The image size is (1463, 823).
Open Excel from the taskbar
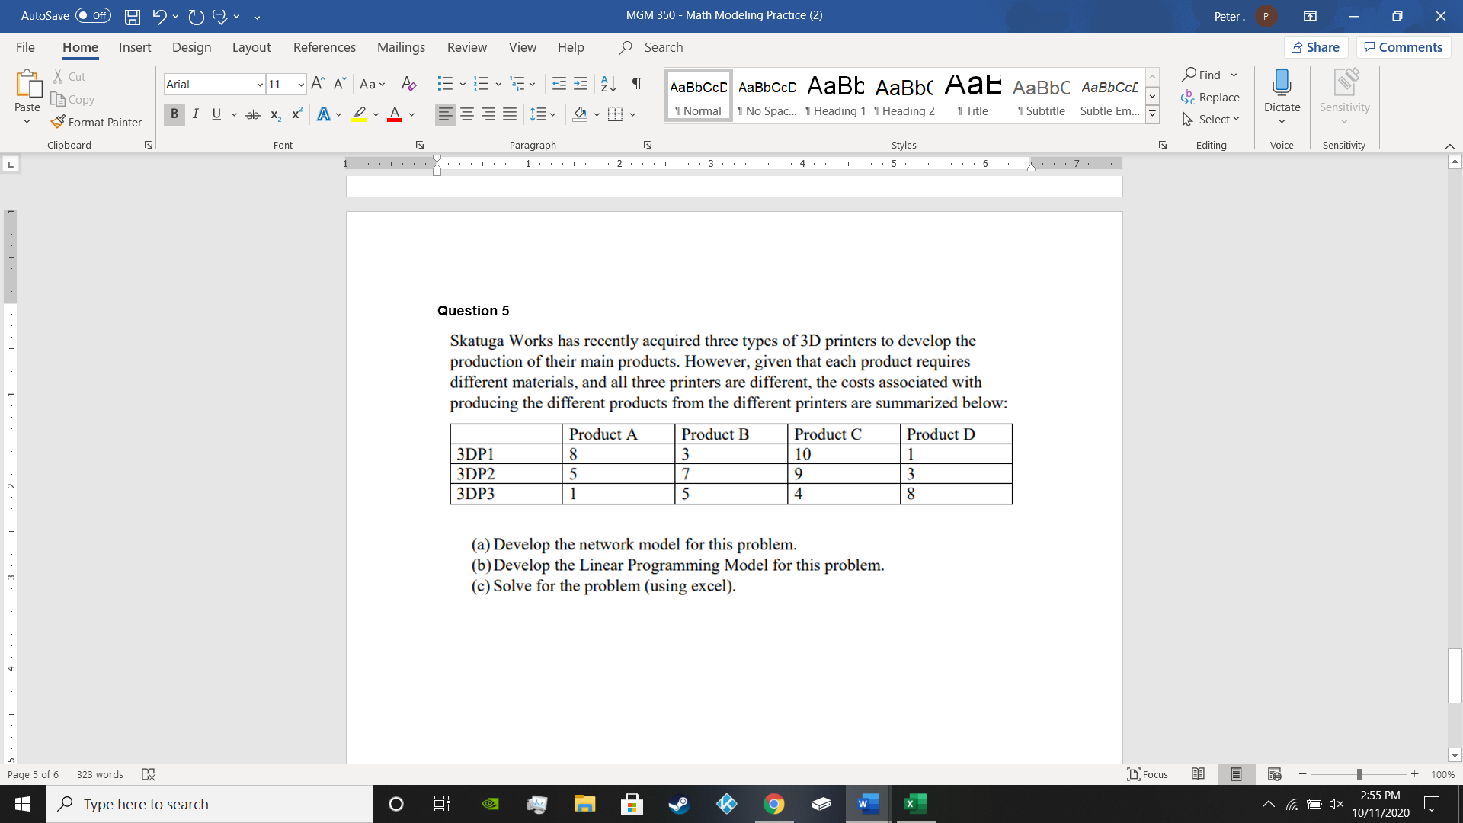click(914, 803)
